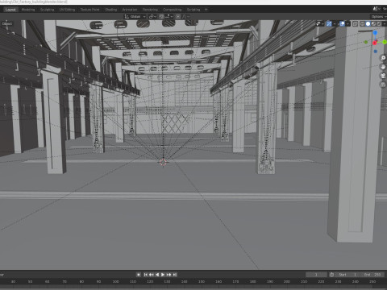387x290 pixels.
Task: Open the snapping options dropdown
Action: tap(169, 17)
